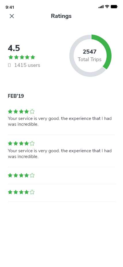
Task: Tap fourth review's star rating row
Action: click(21, 192)
